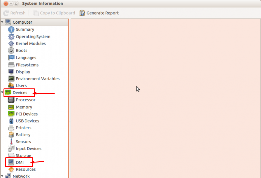
Task: Open the Users entry
Action: pyautogui.click(x=21, y=85)
